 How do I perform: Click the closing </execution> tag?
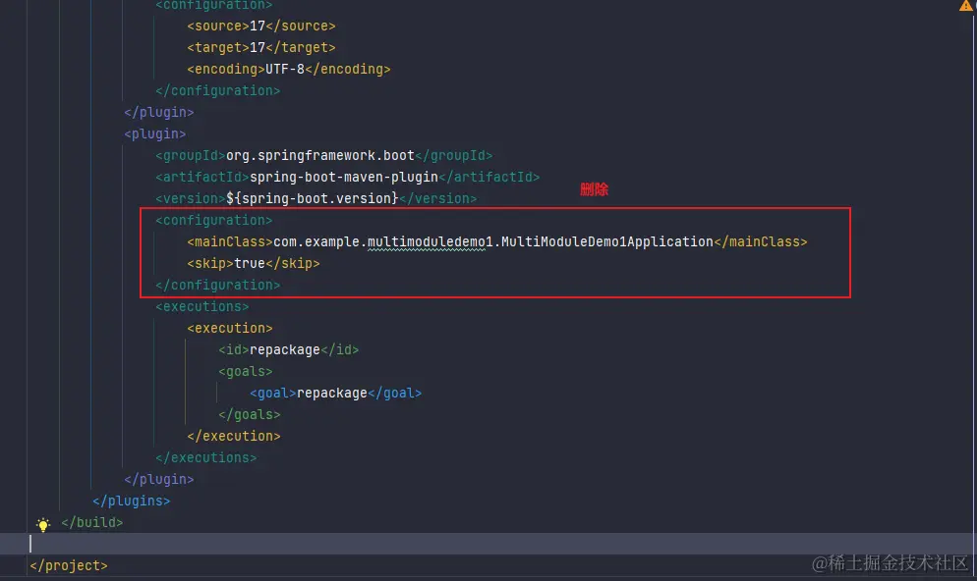pyautogui.click(x=234, y=436)
